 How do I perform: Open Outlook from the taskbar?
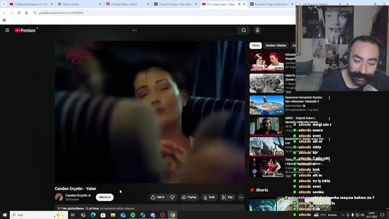(x=123, y=215)
